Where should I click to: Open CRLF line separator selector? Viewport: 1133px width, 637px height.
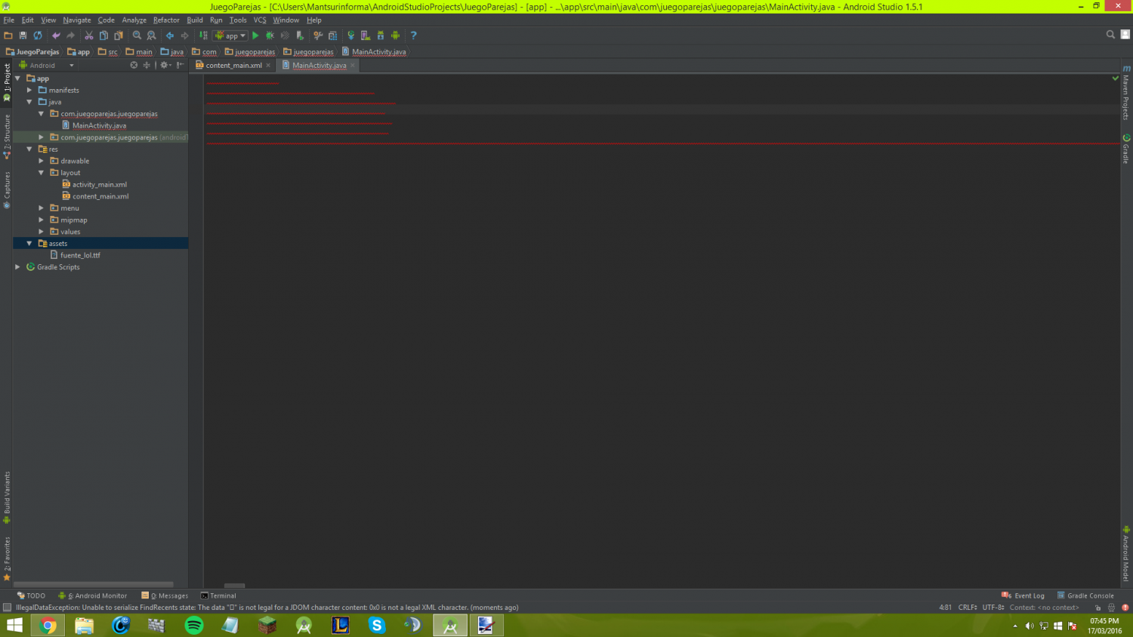[x=968, y=607]
